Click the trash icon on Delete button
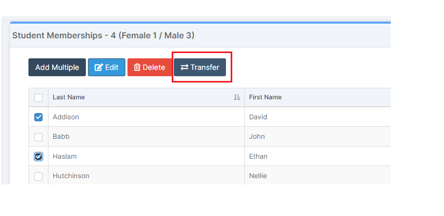Viewport: 444px width, 216px height. (x=137, y=67)
